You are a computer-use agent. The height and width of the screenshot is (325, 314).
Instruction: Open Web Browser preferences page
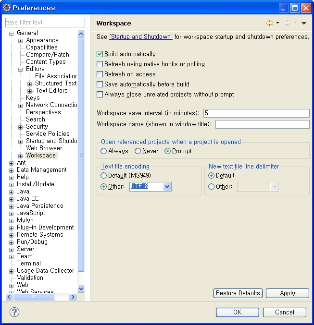click(x=44, y=148)
